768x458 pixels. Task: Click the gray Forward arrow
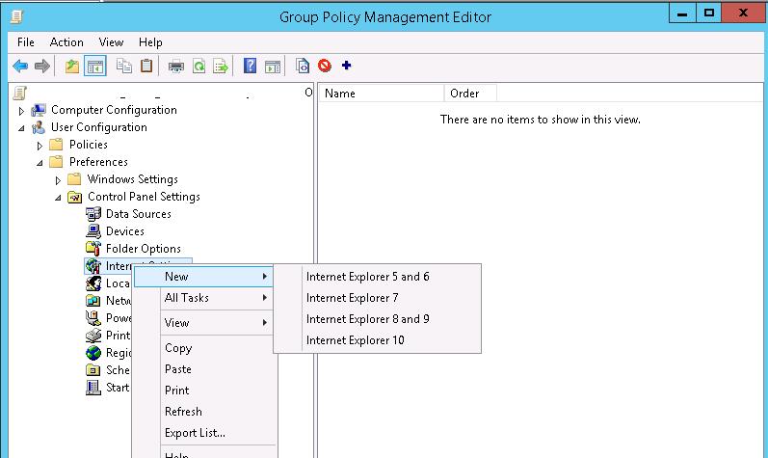click(42, 66)
